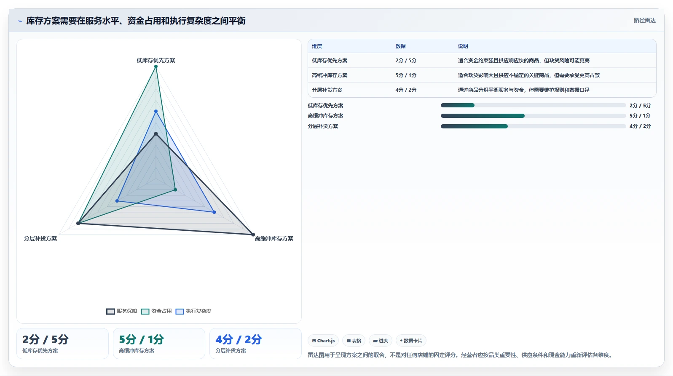Click description starting 适合缺货影响大

[529, 75]
